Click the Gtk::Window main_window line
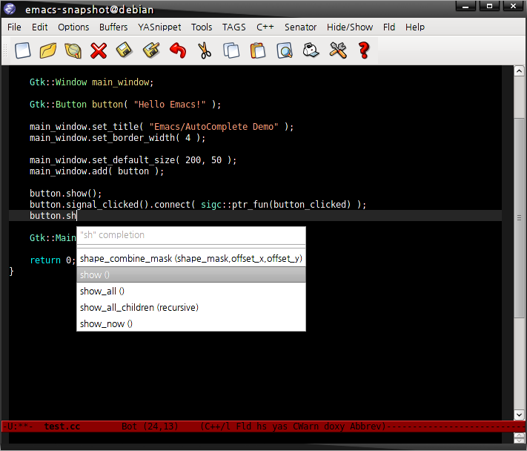 tap(91, 82)
